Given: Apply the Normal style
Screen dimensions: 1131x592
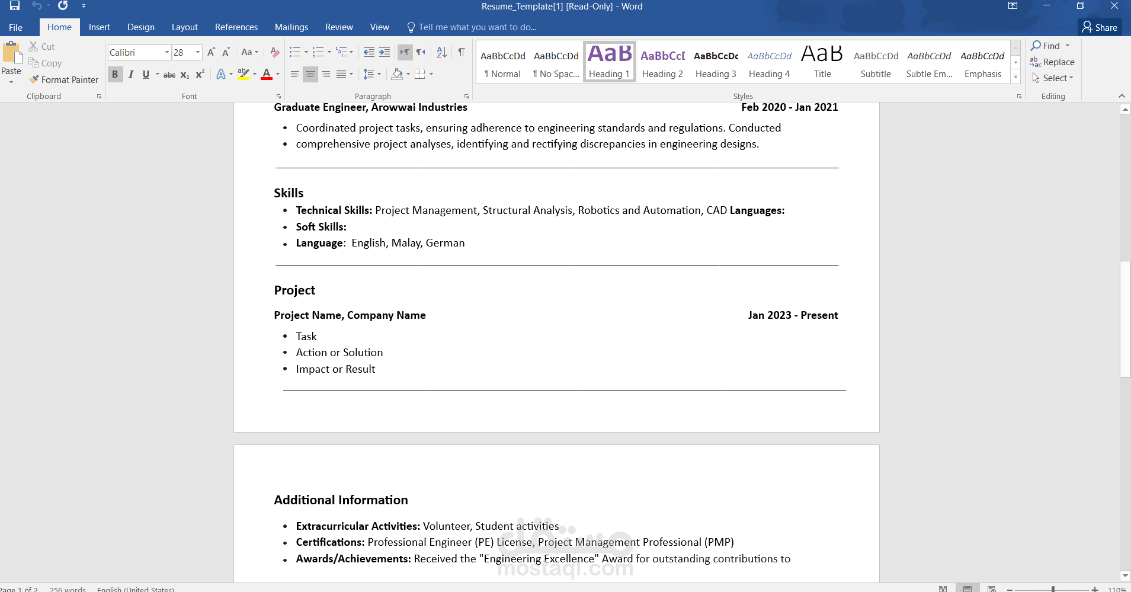Looking at the screenshot, I should 502,62.
